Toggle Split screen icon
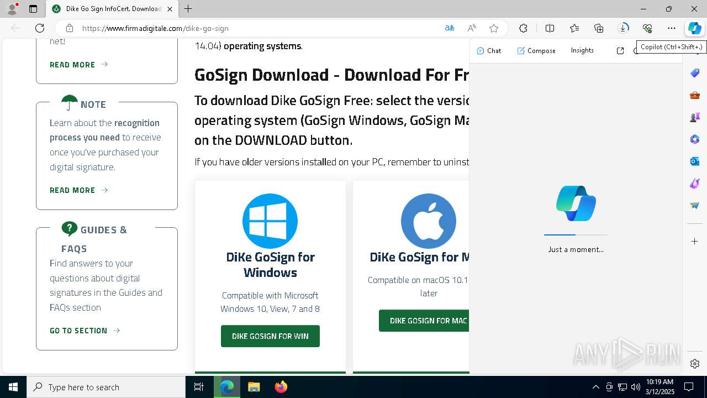This screenshot has height=398, width=707. (550, 28)
